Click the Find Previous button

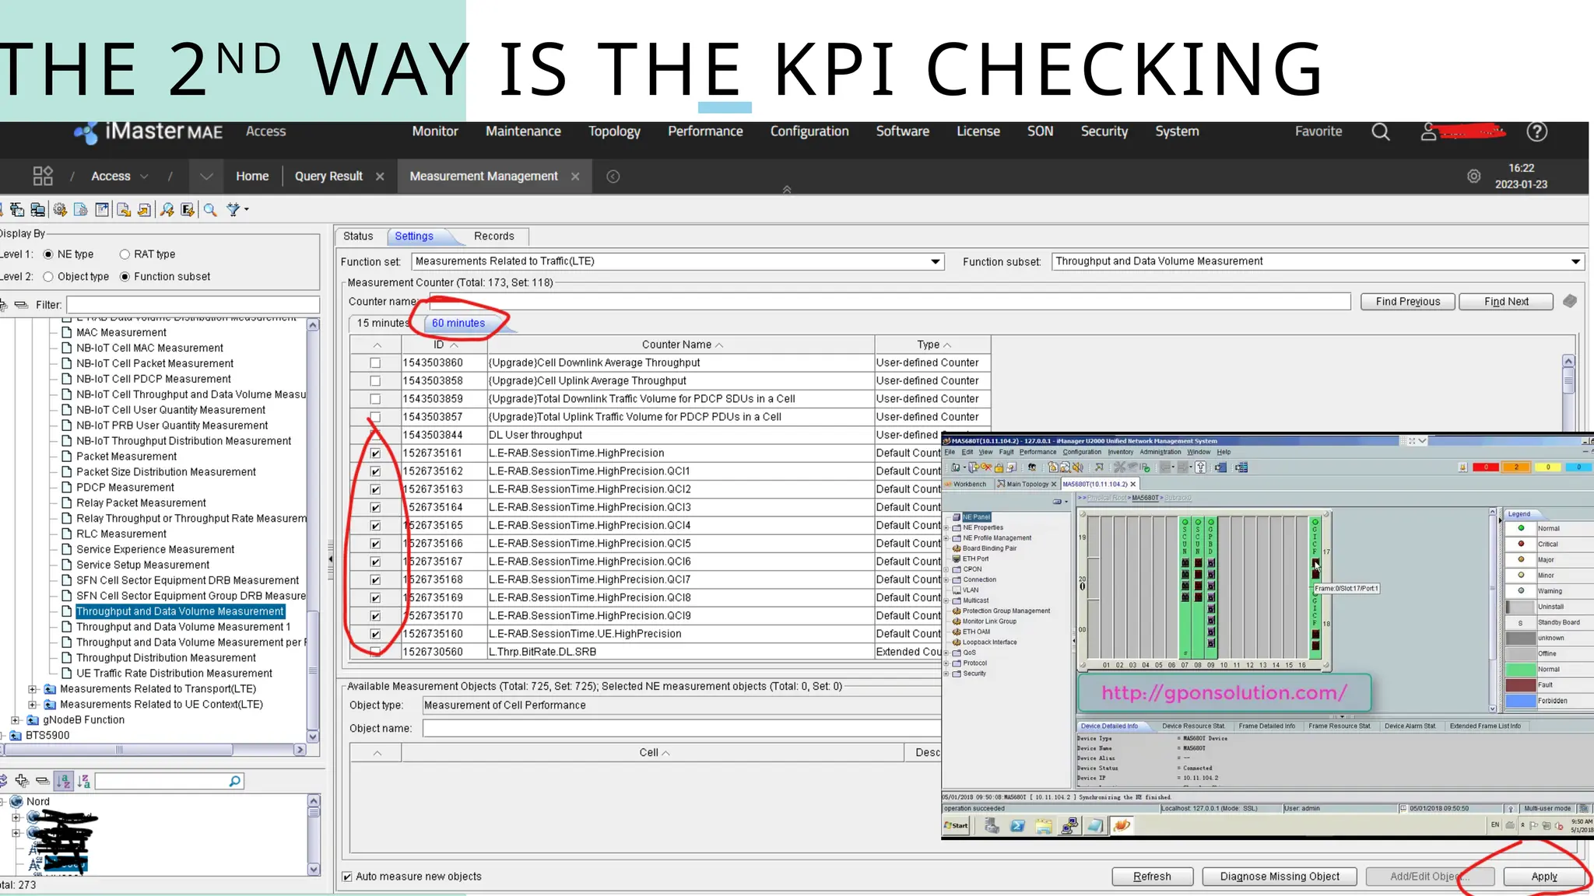click(x=1408, y=302)
